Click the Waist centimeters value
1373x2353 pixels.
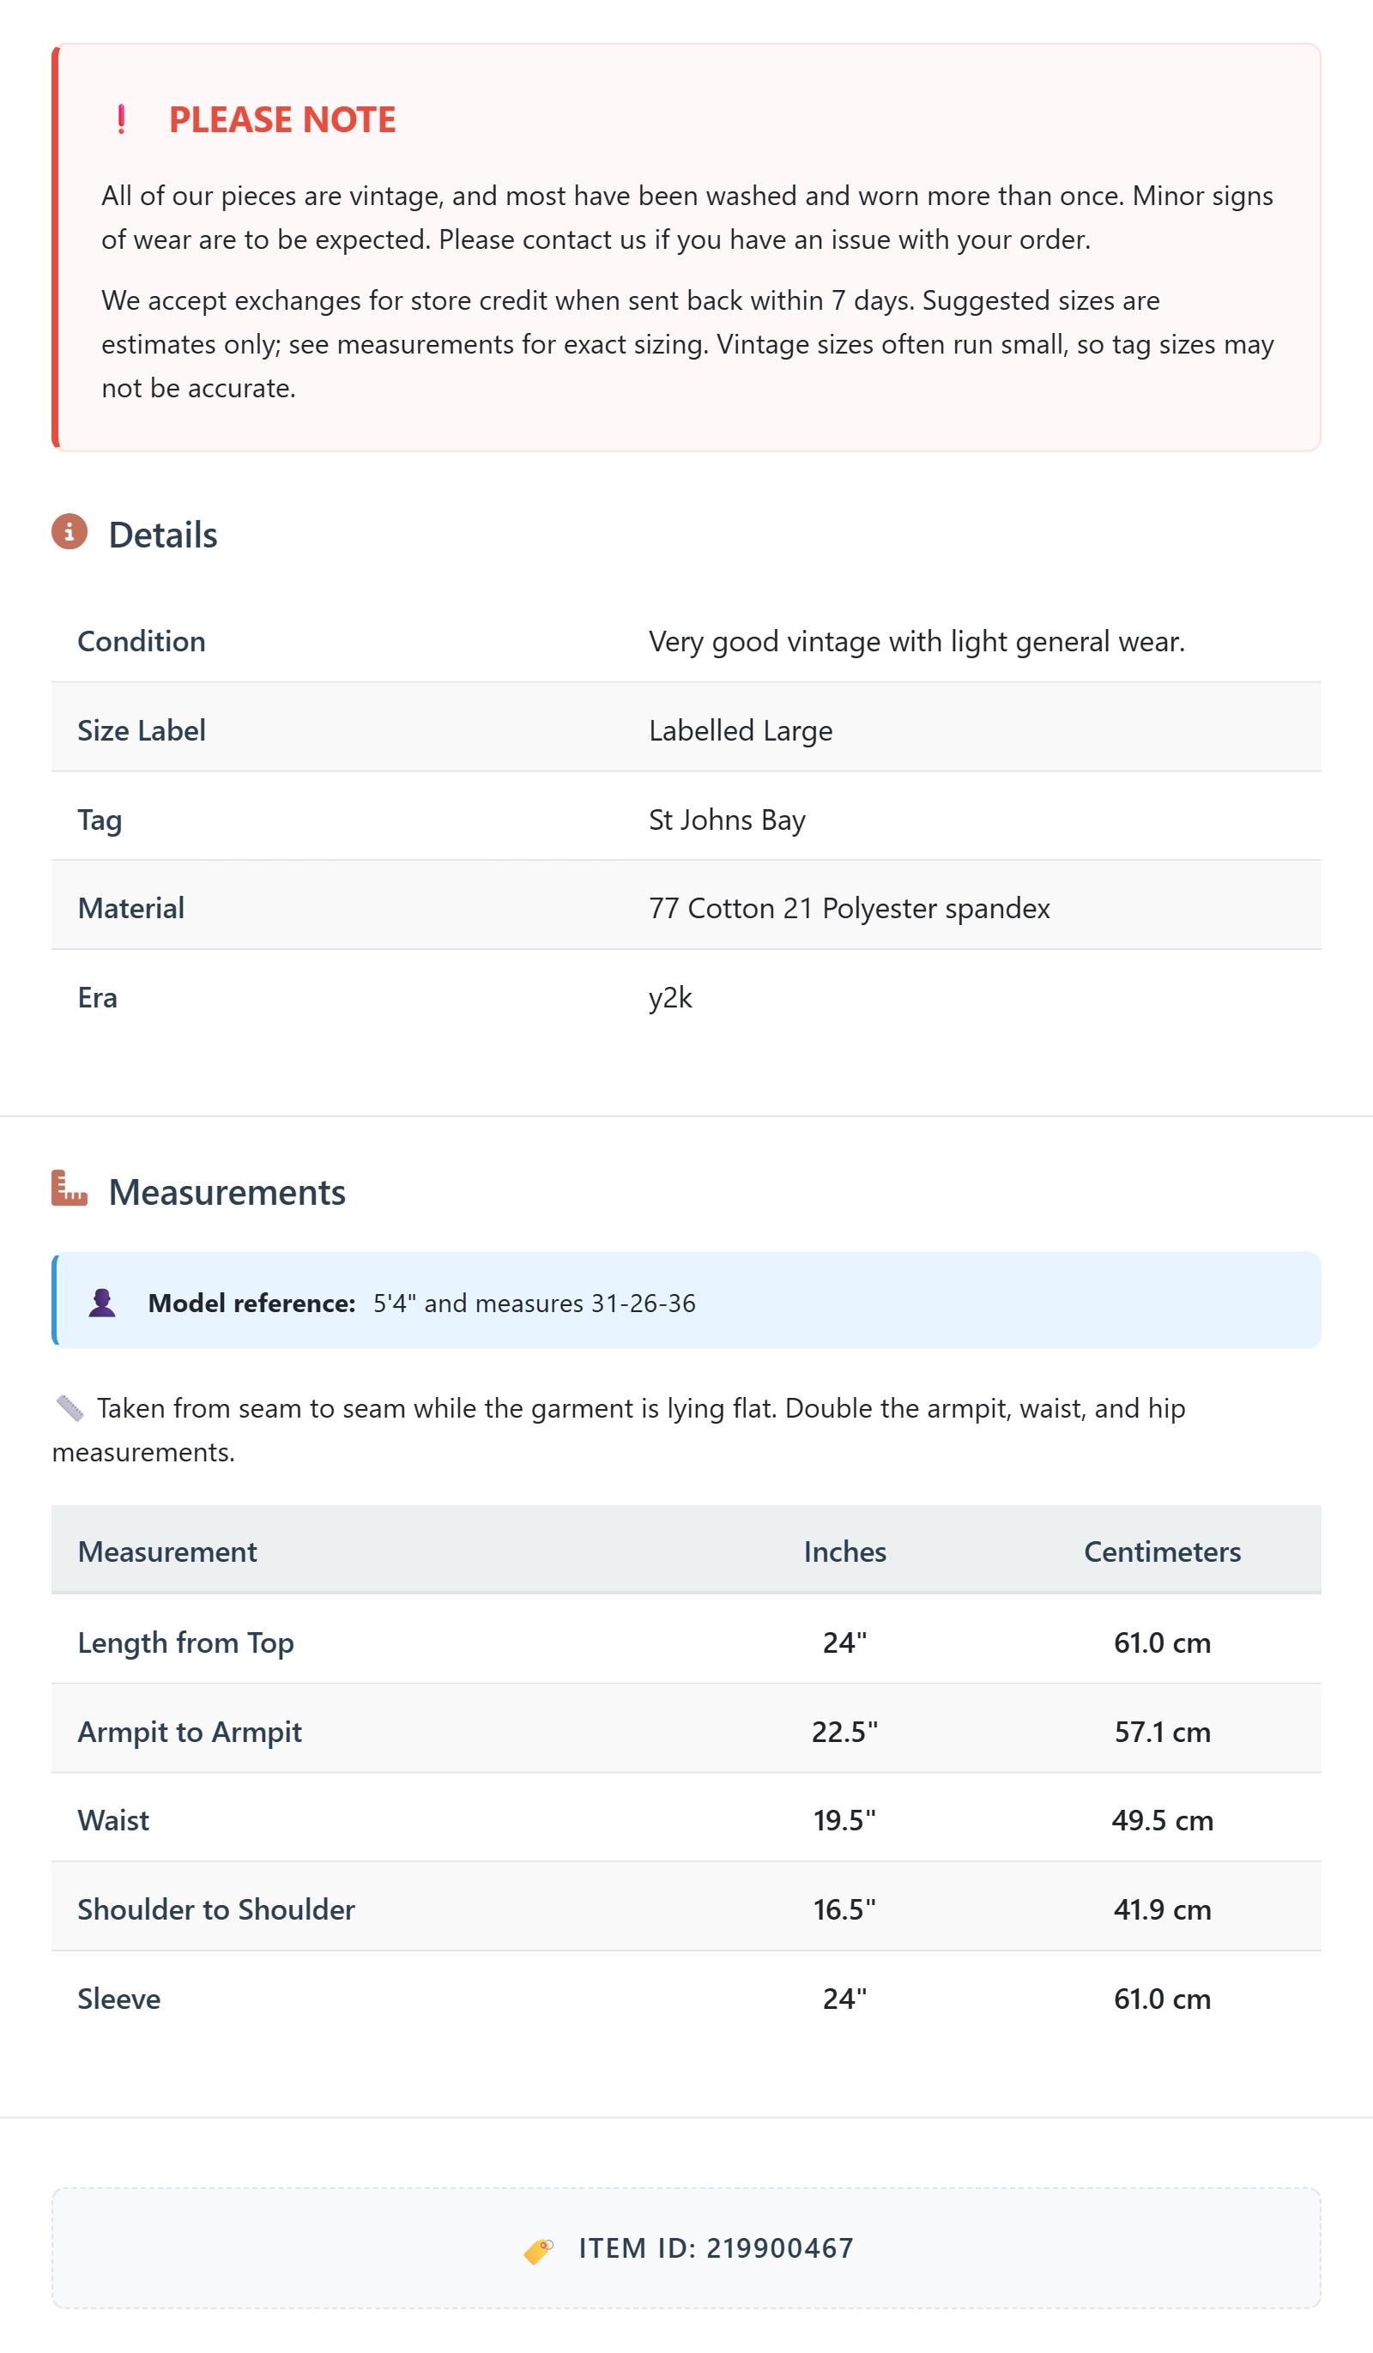[x=1162, y=1821]
